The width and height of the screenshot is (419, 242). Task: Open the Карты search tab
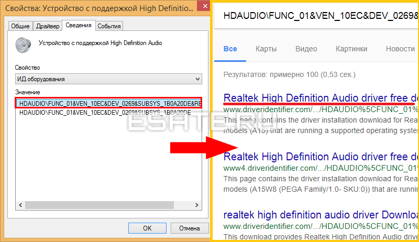coord(266,49)
